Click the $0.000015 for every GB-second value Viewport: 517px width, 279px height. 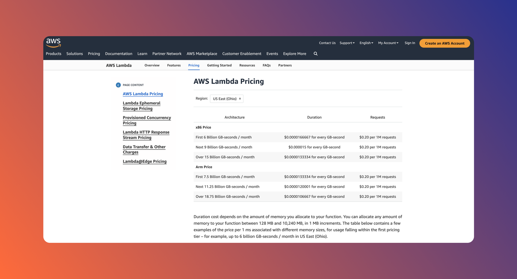314,147
